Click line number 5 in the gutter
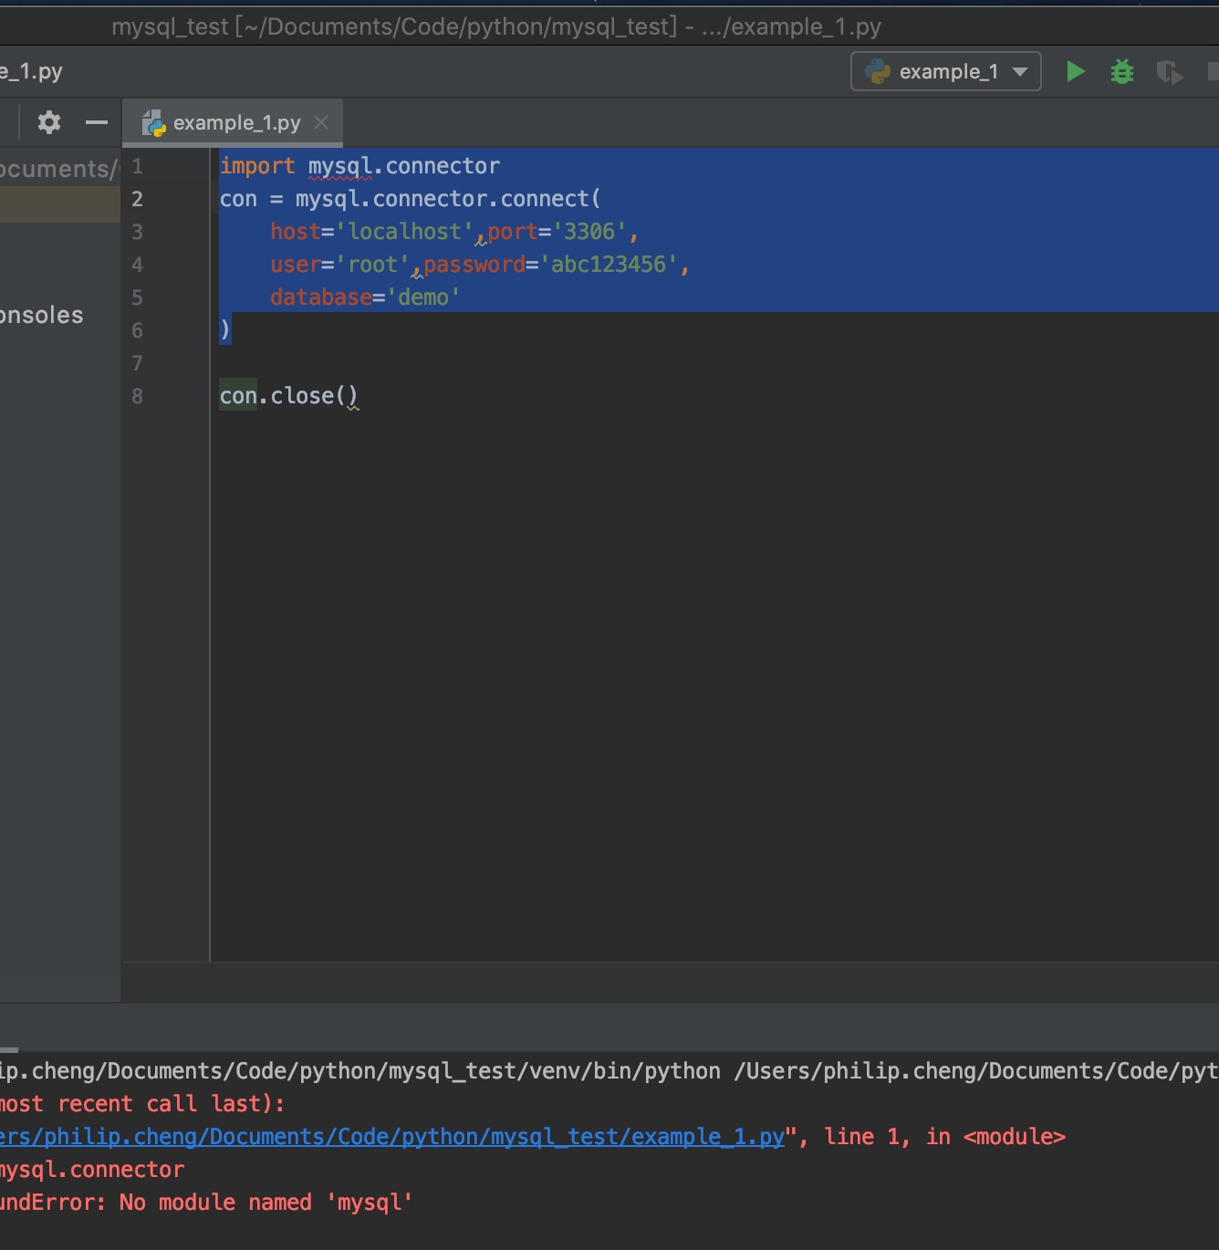 [x=137, y=297]
